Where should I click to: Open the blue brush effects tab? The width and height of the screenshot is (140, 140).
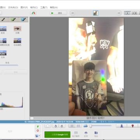click(23, 19)
